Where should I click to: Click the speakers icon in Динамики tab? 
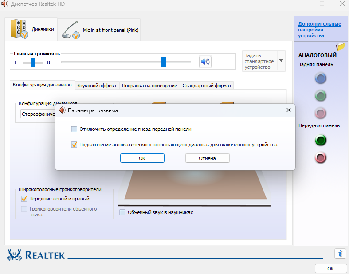coord(19,29)
